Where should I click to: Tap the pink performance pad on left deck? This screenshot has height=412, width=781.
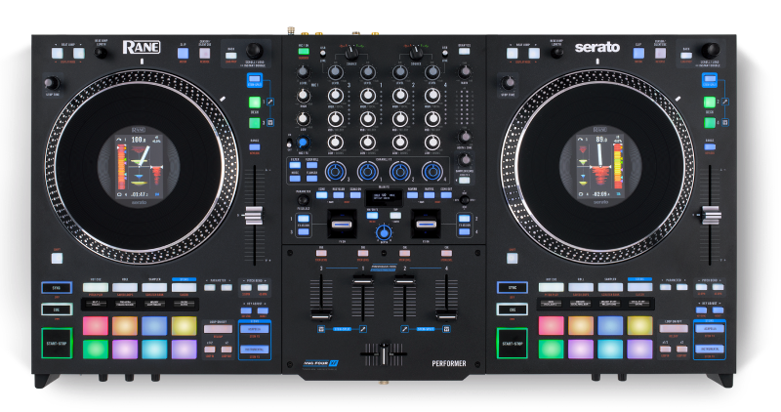pyautogui.click(x=95, y=326)
